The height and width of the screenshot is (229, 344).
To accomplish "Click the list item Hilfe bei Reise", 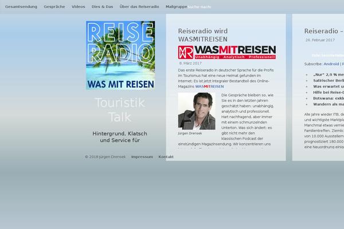I will pyautogui.click(x=329, y=93).
